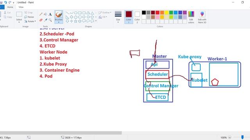Click the rectangular Select tool icon
This screenshot has height=140, width=250.
pos(19,14)
